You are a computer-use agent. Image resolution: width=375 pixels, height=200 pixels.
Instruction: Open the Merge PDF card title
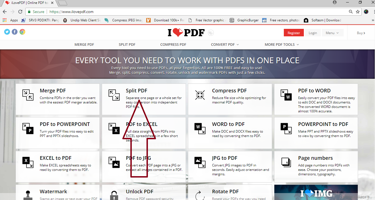click(x=53, y=91)
